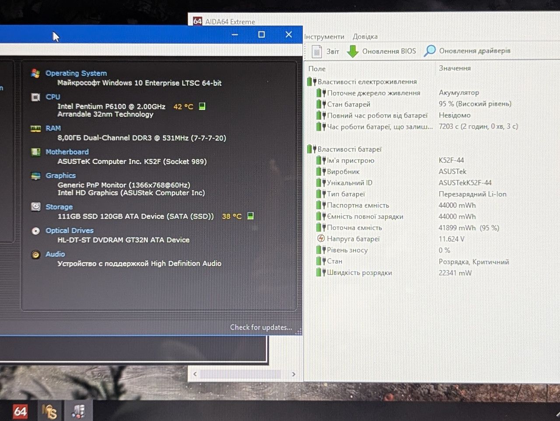560x421 pixels.
Task: Click the green arrow Оновлення BIOS icon
Action: pyautogui.click(x=353, y=52)
